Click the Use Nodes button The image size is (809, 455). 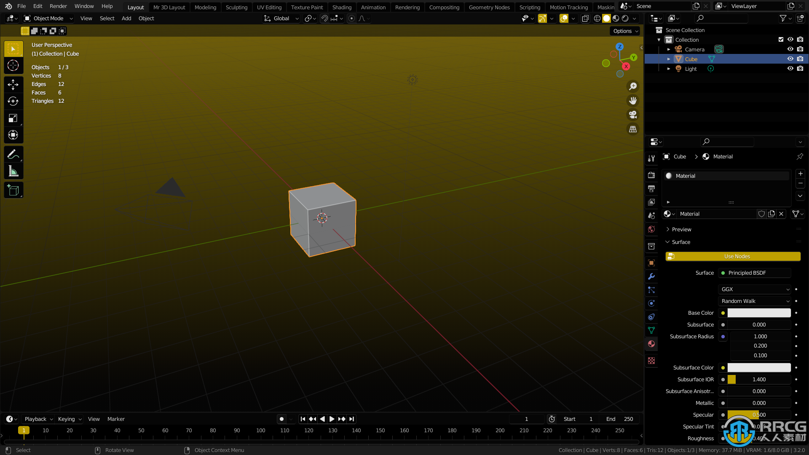[733, 256]
